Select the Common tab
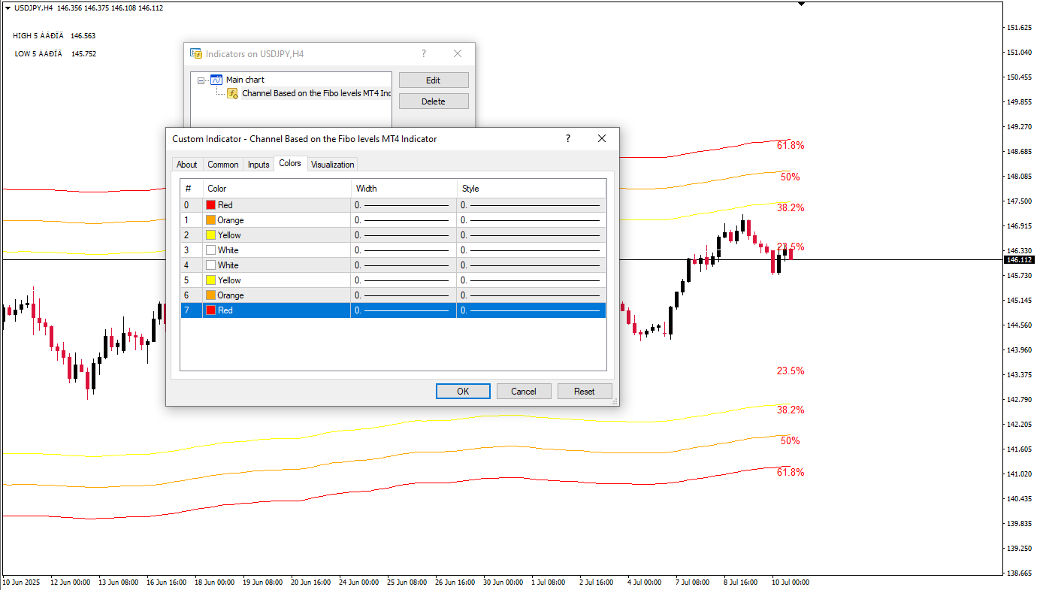Image resolution: width=1037 pixels, height=590 pixels. pos(223,165)
